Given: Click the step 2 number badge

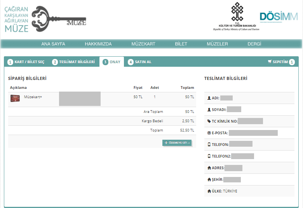Looking at the screenshot, I should coord(55,62).
